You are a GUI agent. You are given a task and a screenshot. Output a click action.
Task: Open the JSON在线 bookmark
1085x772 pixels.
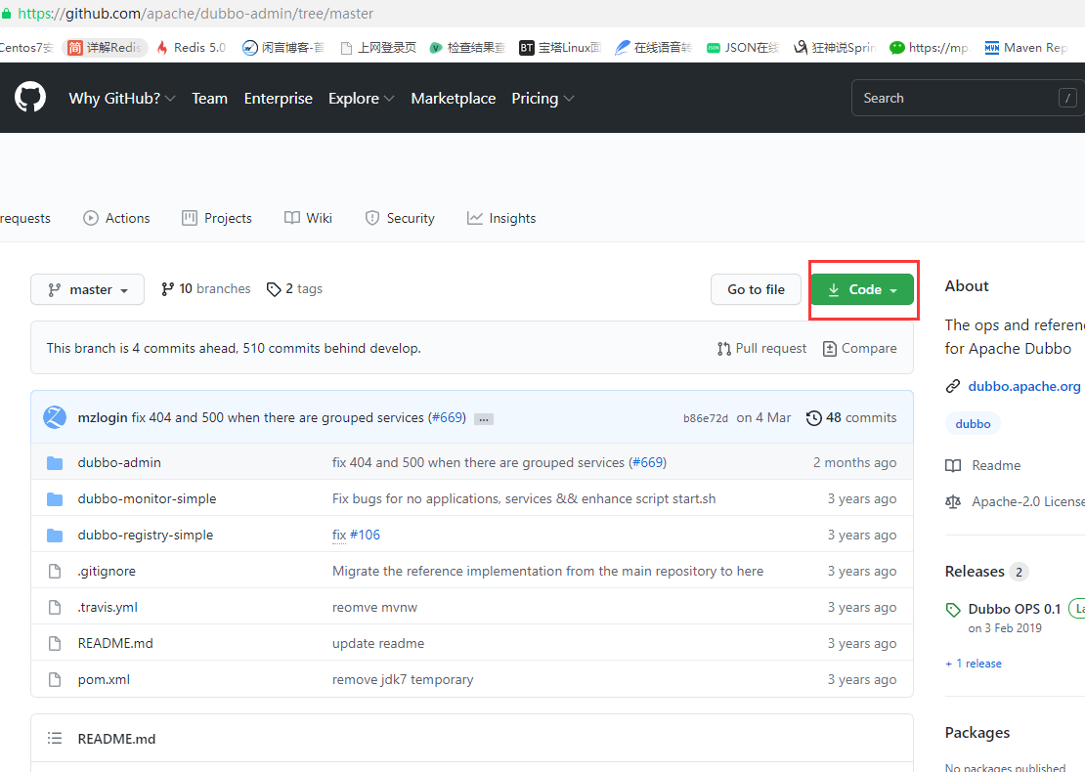pyautogui.click(x=743, y=47)
